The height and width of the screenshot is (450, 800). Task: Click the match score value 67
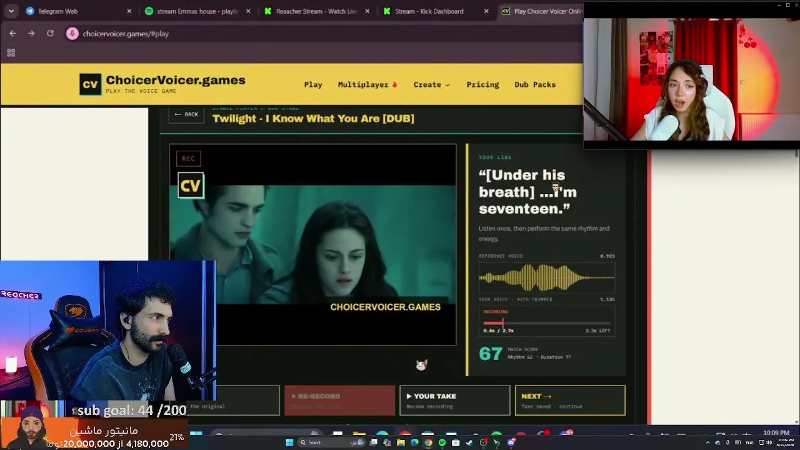491,354
